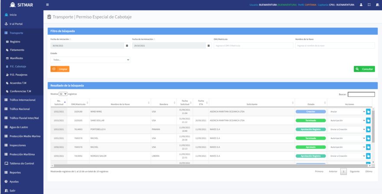Viewport: 382px width, 194px height.
Task: Open calendar for Fecha de iniciación
Action: coord(127,45)
